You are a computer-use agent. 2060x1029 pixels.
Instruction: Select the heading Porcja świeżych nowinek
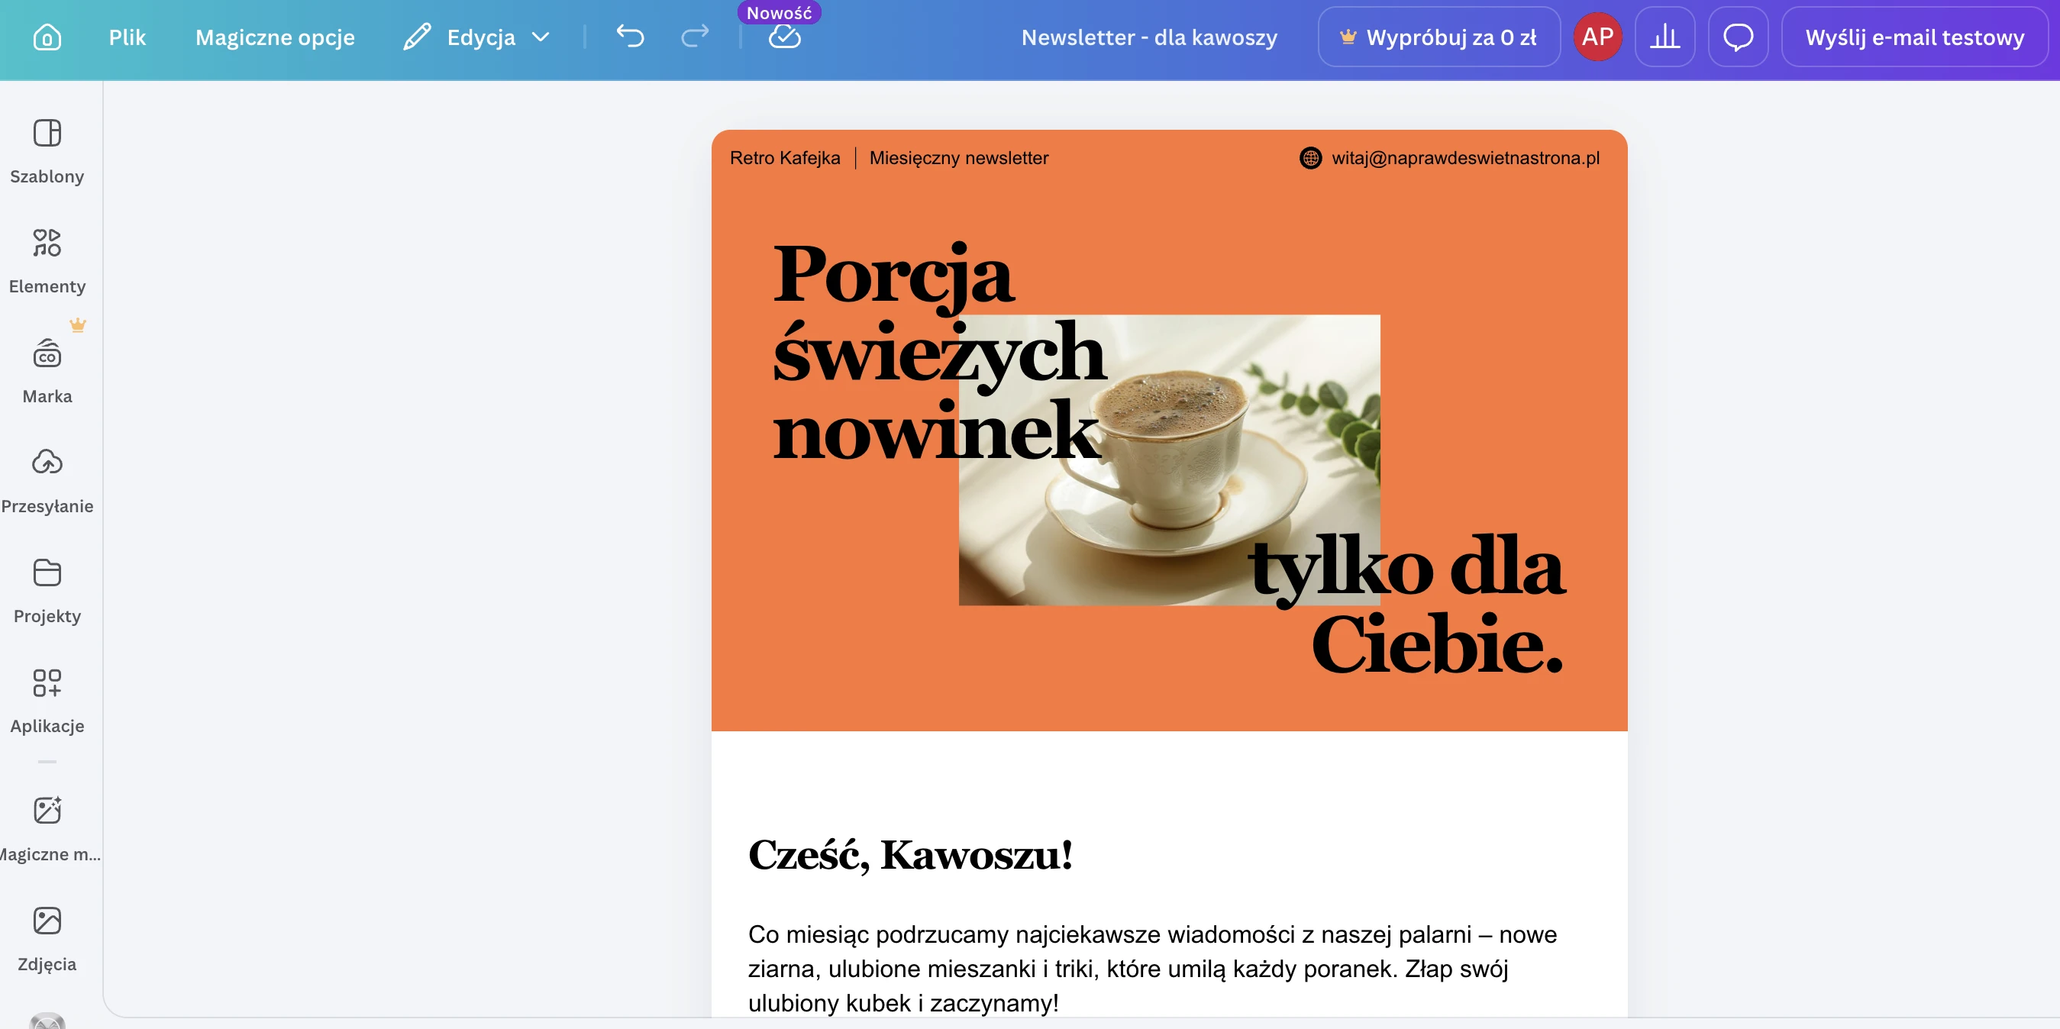pyautogui.click(x=940, y=353)
